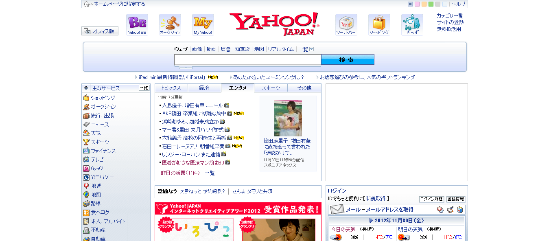The height and width of the screenshot is (241, 549).
Task: Open the ショッピング bag icon at top
Action: click(379, 25)
